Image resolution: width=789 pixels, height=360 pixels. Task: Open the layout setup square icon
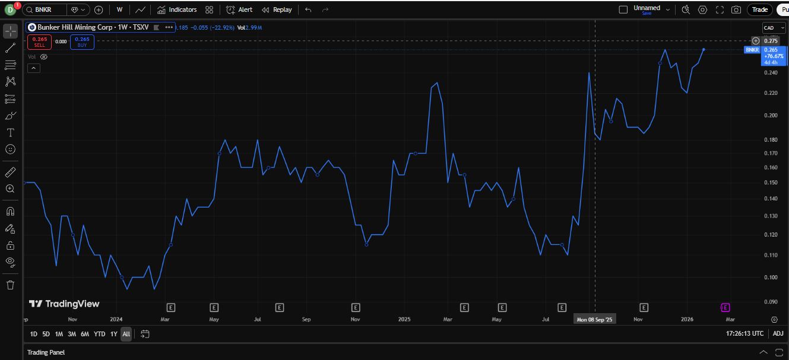[623, 9]
